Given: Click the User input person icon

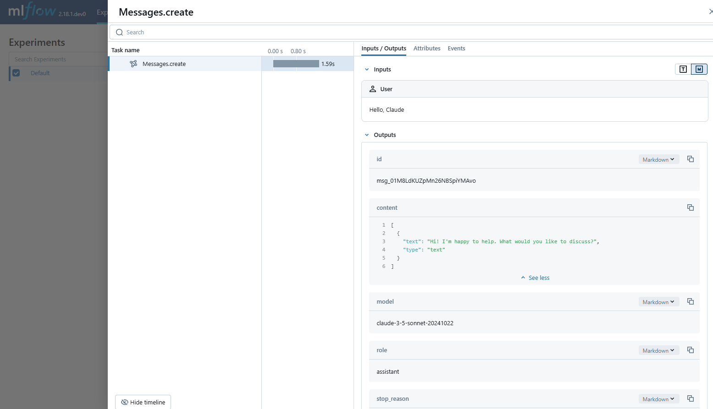Looking at the screenshot, I should tap(373, 89).
